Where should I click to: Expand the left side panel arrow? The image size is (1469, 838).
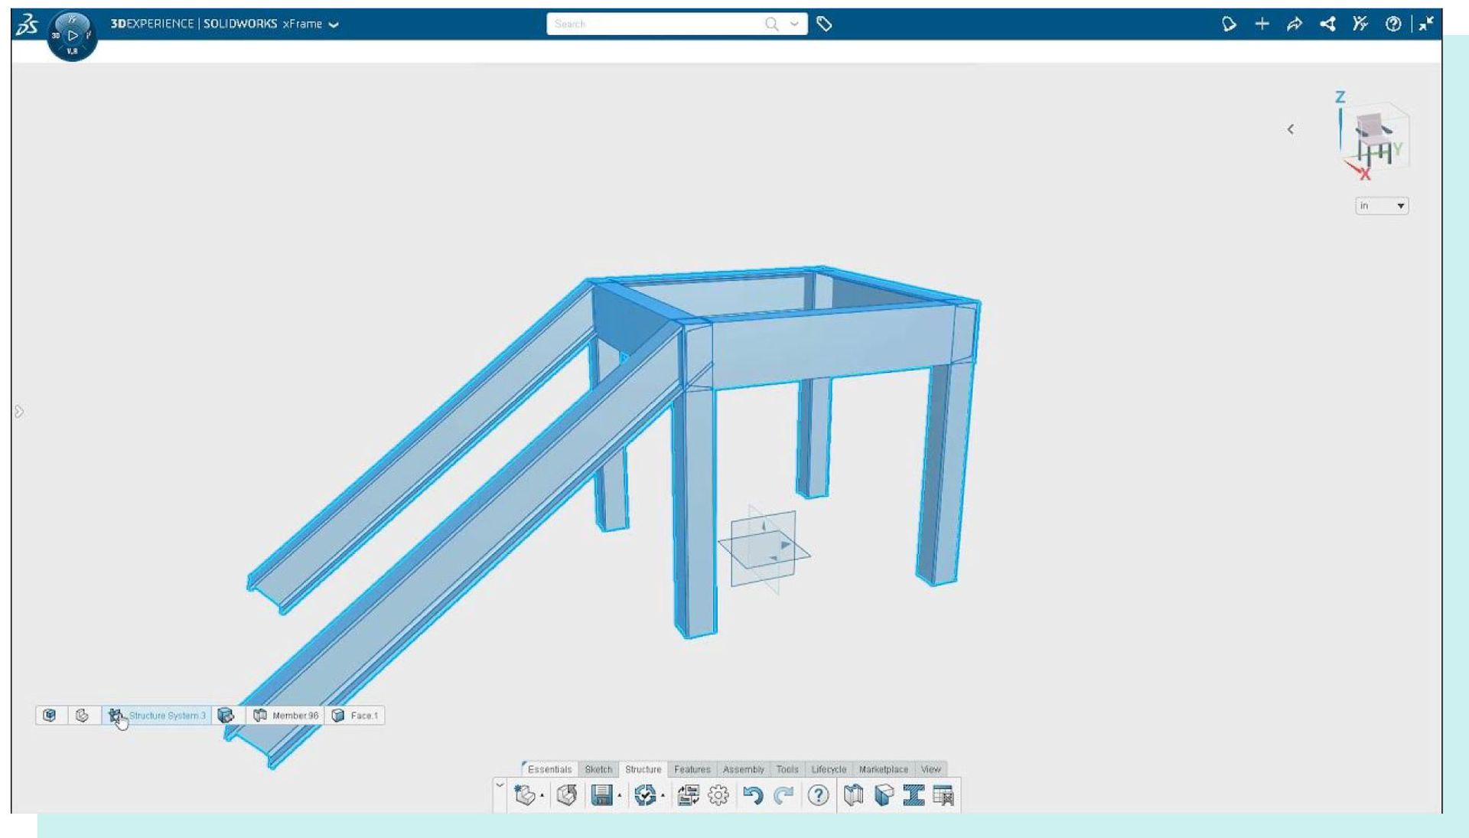[x=19, y=412]
